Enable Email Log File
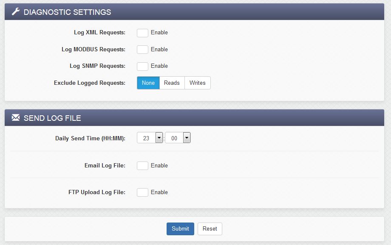The height and width of the screenshot is (245, 391). (142, 165)
